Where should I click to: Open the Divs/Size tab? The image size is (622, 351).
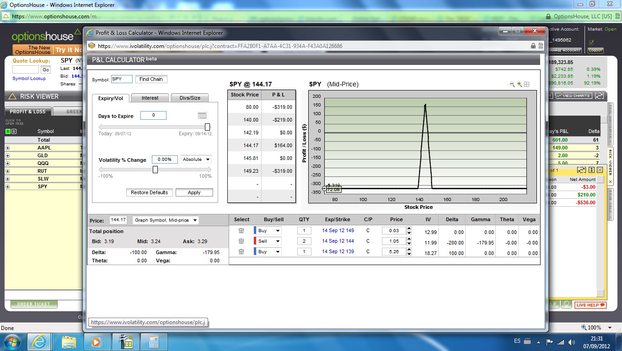tap(189, 98)
